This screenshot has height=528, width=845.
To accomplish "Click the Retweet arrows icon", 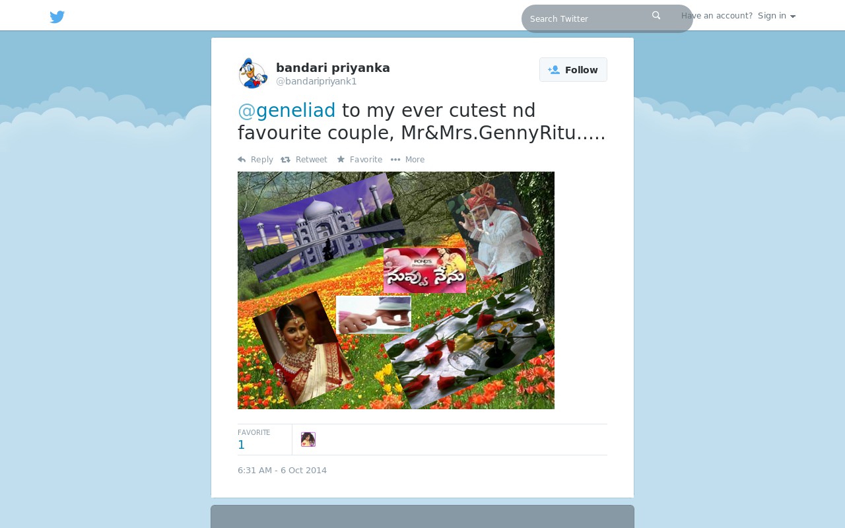I will click(x=285, y=160).
